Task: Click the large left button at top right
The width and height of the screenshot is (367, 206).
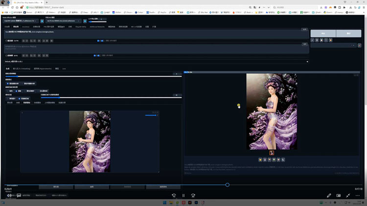Action: [323, 34]
